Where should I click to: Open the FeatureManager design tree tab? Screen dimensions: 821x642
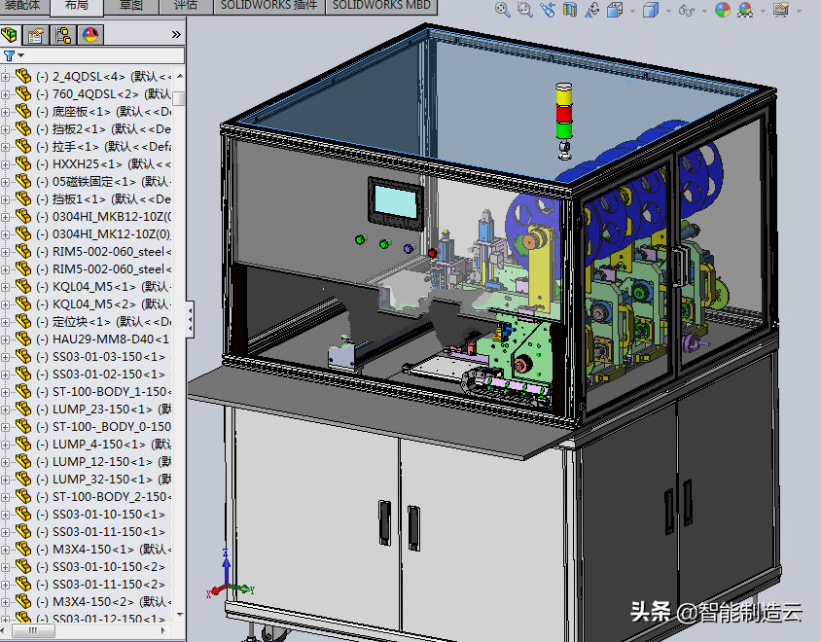[11, 35]
